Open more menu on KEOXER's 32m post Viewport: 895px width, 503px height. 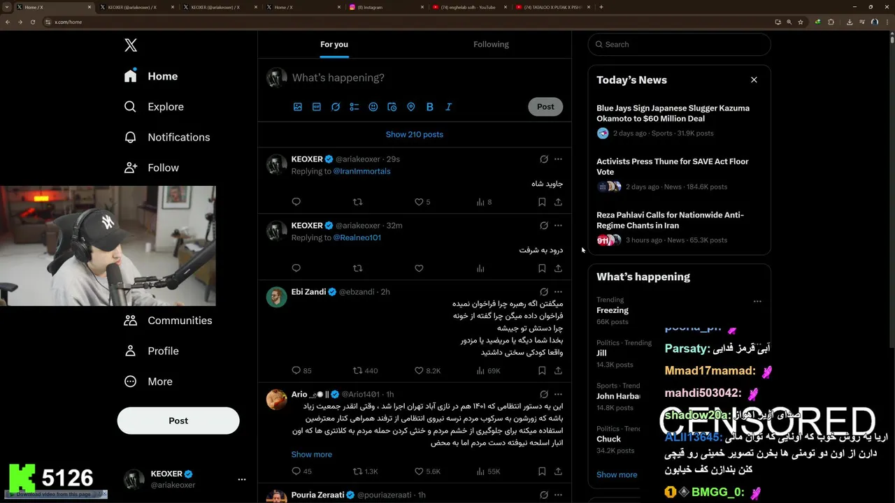558,226
